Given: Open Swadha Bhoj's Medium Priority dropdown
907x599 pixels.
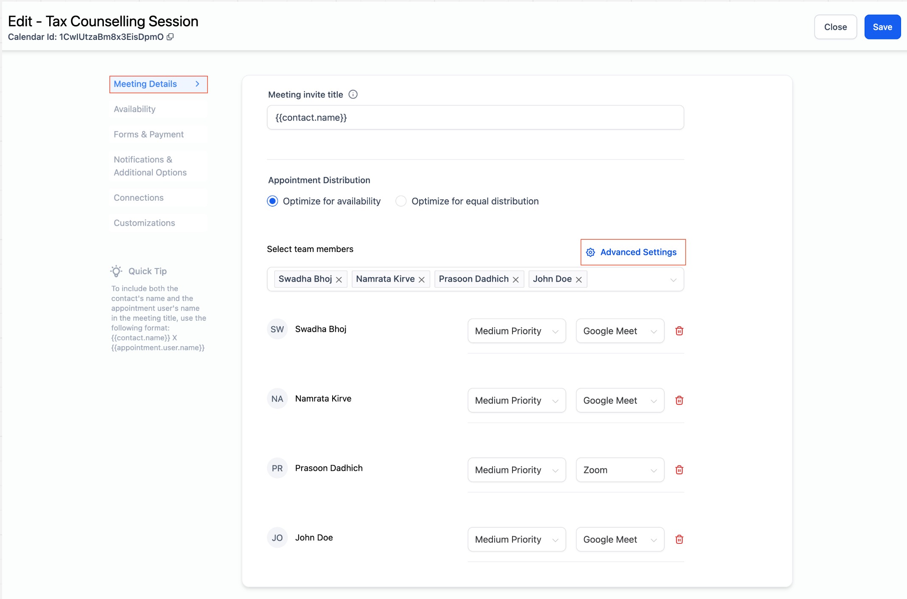Looking at the screenshot, I should point(516,331).
